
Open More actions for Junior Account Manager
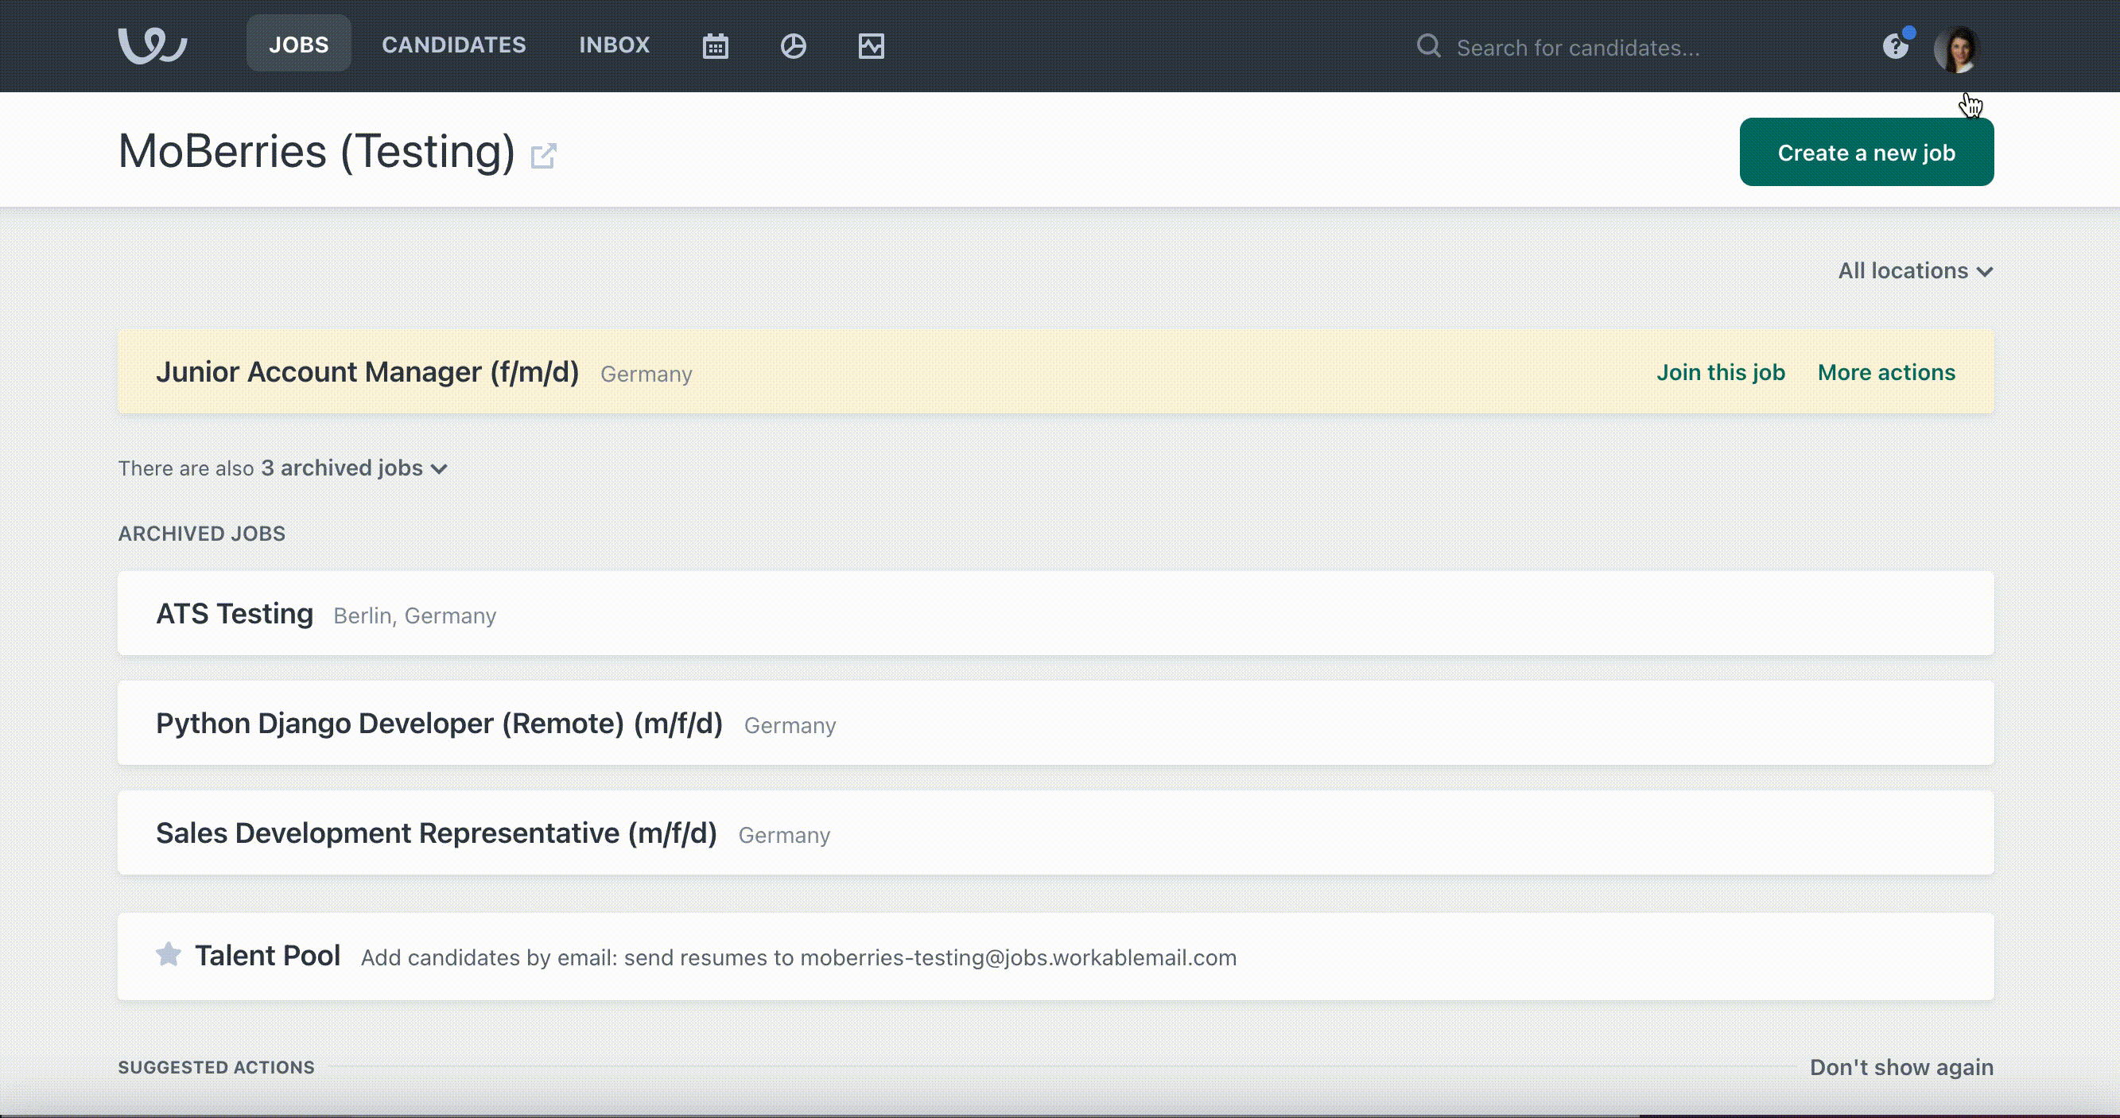(x=1886, y=373)
